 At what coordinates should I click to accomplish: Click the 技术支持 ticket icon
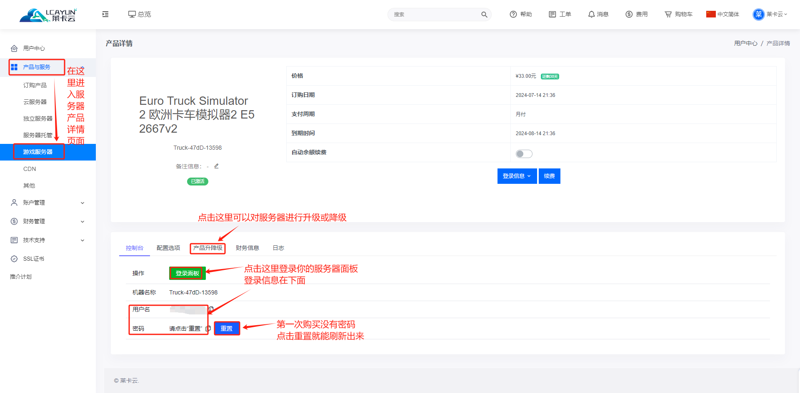pos(14,240)
